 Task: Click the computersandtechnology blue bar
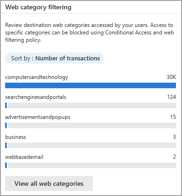coord(91,85)
